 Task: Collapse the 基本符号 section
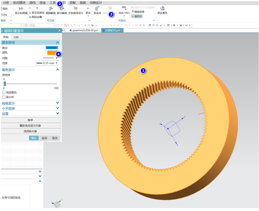(x=58, y=42)
